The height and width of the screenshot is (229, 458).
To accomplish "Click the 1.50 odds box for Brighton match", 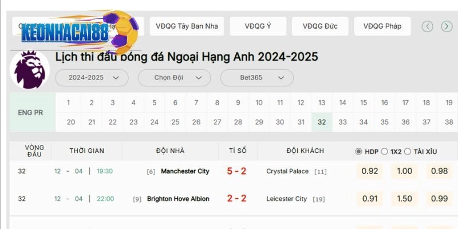I will tap(405, 199).
